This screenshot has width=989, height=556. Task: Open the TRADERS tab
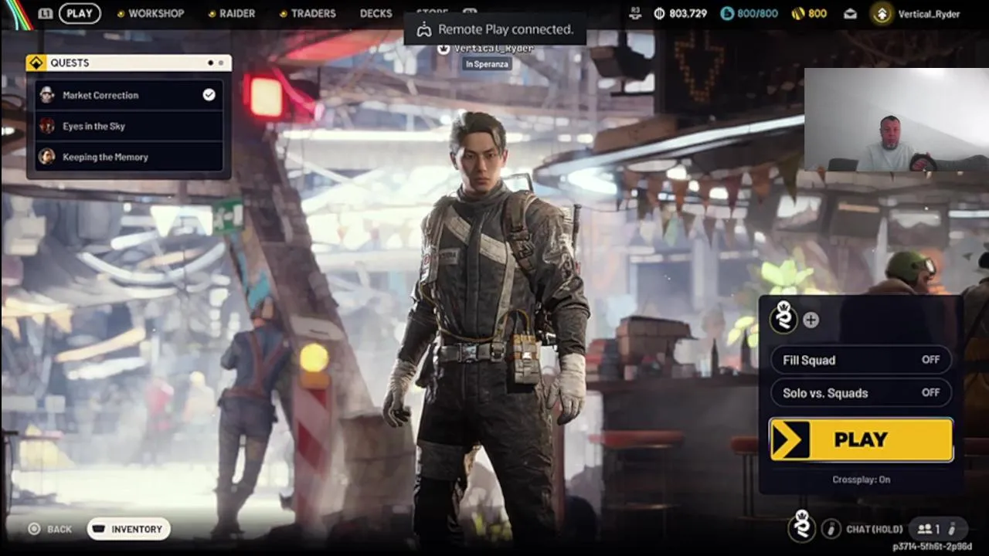308,13
